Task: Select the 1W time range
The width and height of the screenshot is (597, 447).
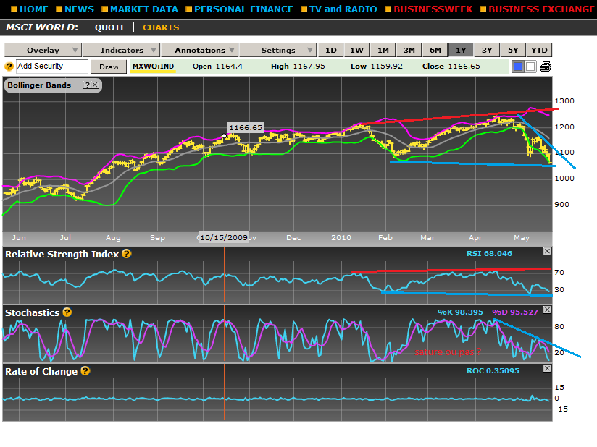Action: pos(356,50)
